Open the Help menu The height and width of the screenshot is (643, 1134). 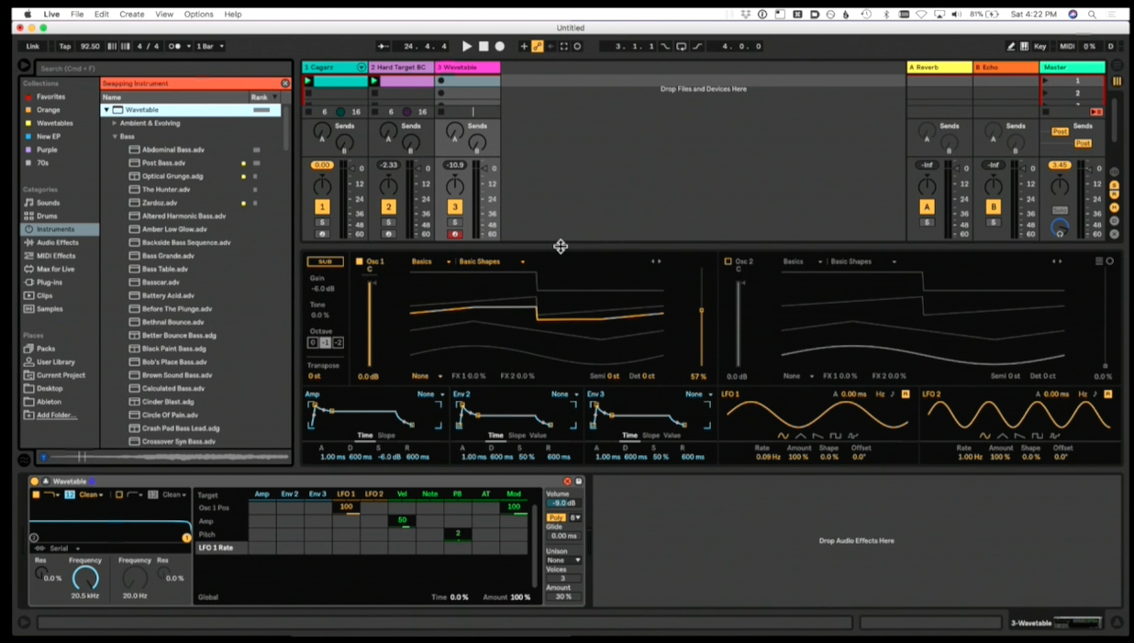[233, 15]
